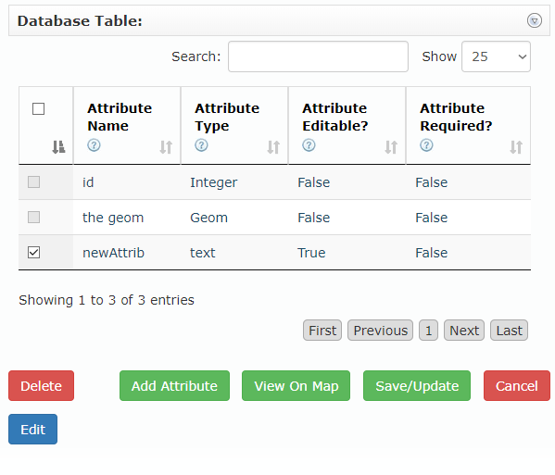Sort by Attribute Editable arrows icon

pos(391,147)
